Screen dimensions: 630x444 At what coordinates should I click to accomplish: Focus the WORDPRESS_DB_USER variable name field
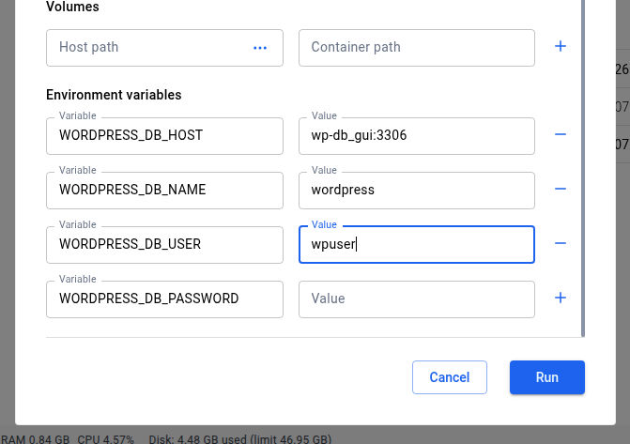click(x=164, y=244)
